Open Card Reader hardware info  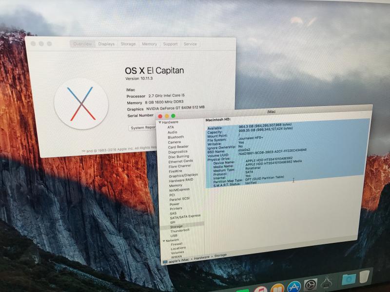[x=178, y=147]
